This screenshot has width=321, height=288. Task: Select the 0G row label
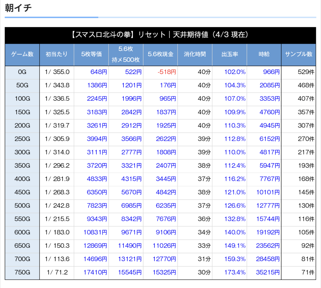click(22, 72)
